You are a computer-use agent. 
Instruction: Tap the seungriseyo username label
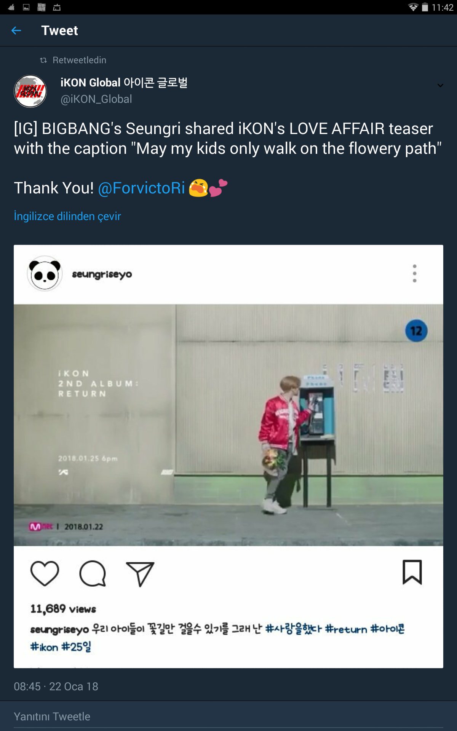tap(102, 274)
